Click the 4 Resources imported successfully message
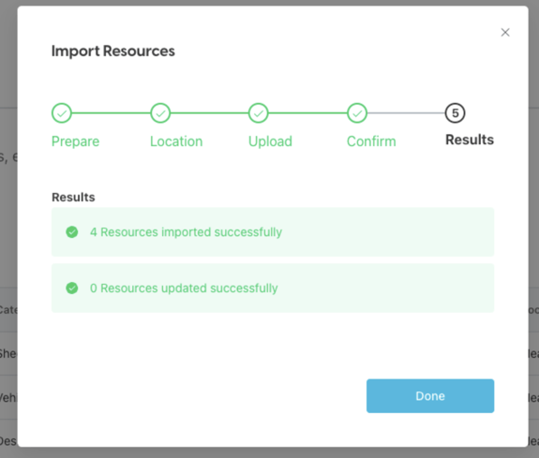The height and width of the screenshot is (458, 539). click(x=186, y=232)
